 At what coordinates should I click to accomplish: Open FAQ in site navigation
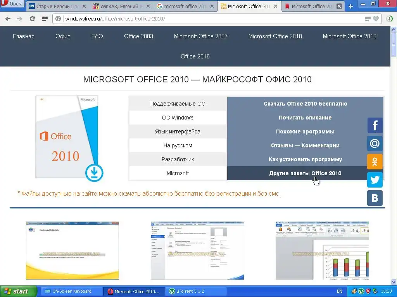point(97,36)
